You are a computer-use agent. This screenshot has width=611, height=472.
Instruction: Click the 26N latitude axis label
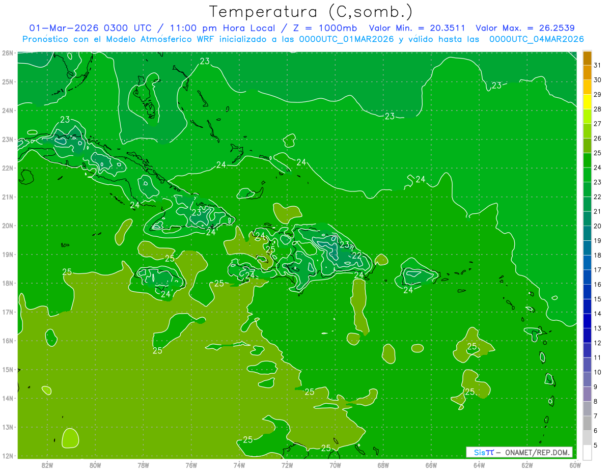point(7,53)
